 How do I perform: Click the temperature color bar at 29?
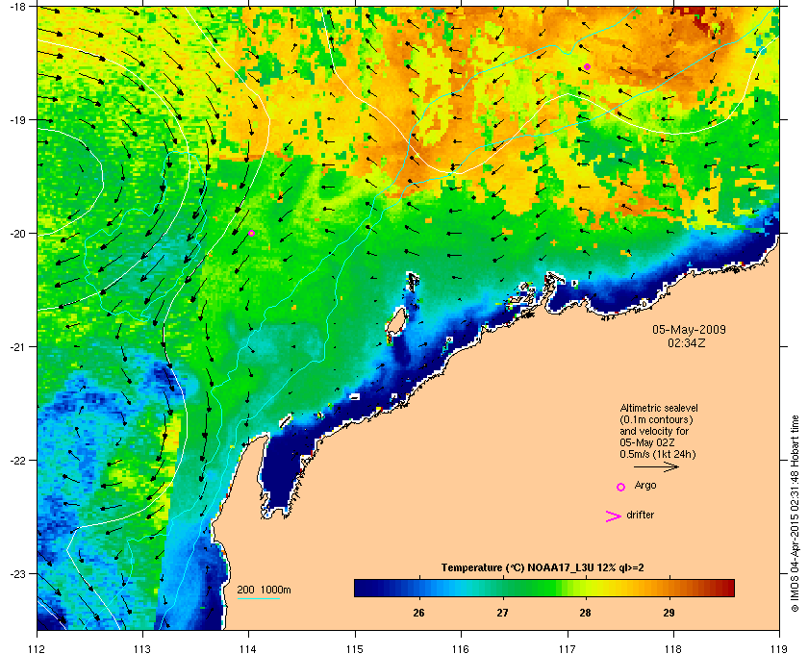coord(669,588)
